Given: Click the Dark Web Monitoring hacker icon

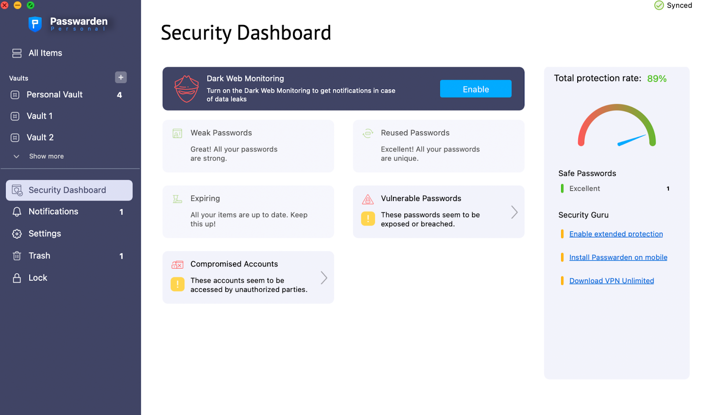Looking at the screenshot, I should (187, 88).
